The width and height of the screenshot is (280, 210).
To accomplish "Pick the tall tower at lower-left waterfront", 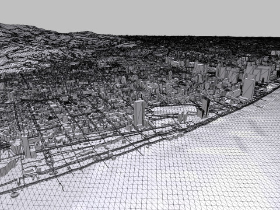I will tap(26, 147).
